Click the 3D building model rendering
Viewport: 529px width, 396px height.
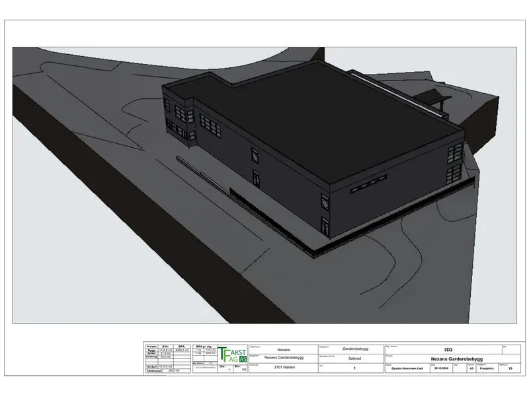(x=264, y=185)
